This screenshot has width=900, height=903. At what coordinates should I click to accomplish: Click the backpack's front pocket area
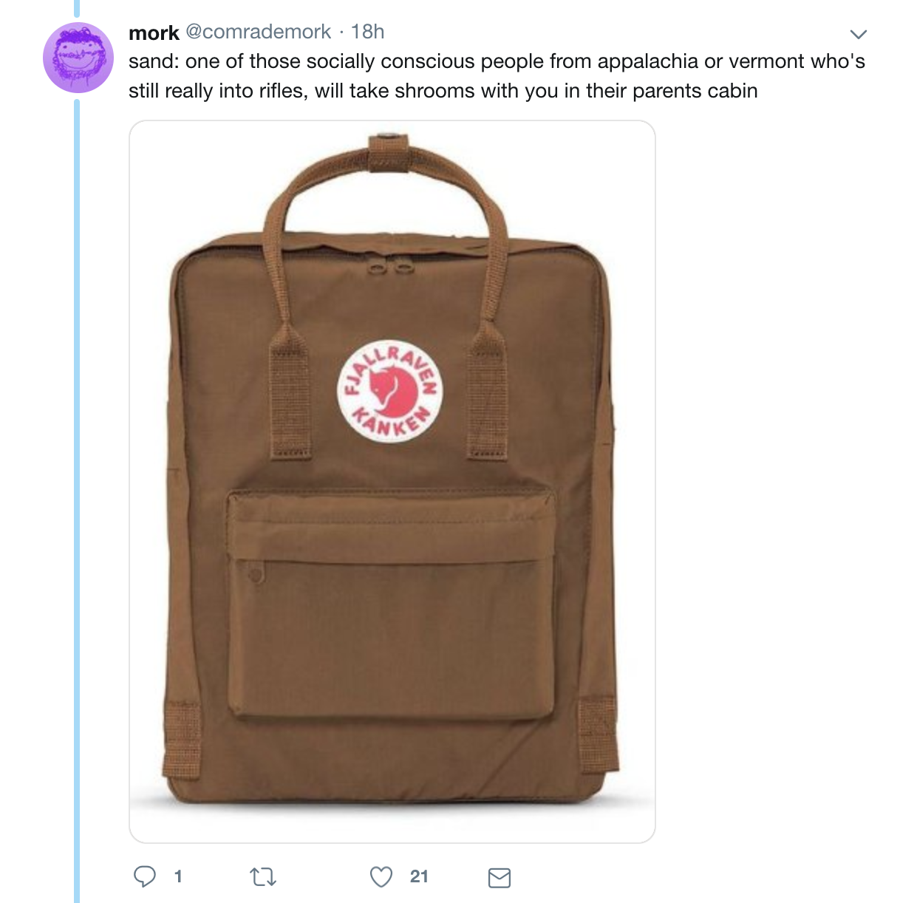pyautogui.click(x=391, y=604)
